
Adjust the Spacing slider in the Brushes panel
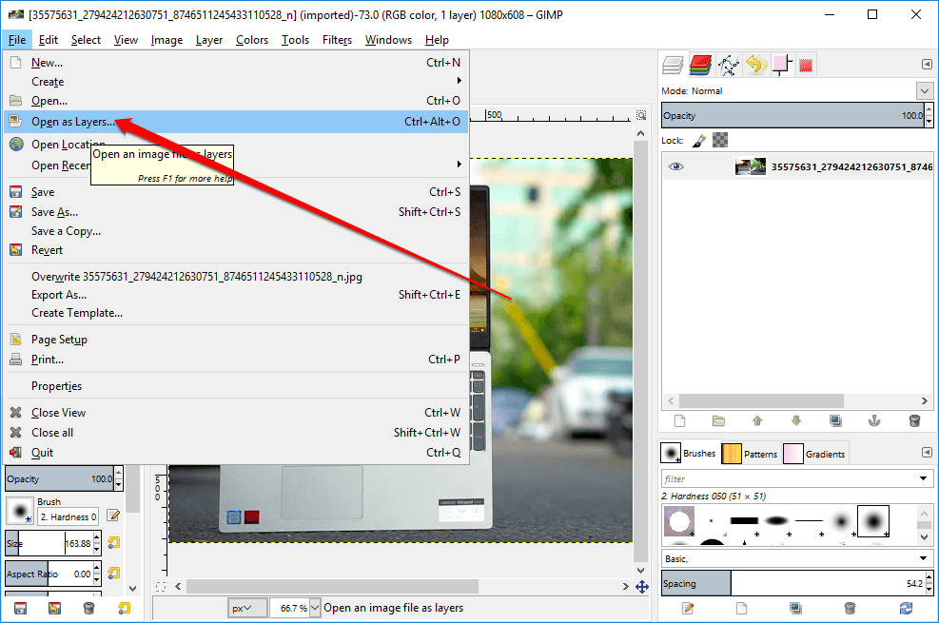792,583
